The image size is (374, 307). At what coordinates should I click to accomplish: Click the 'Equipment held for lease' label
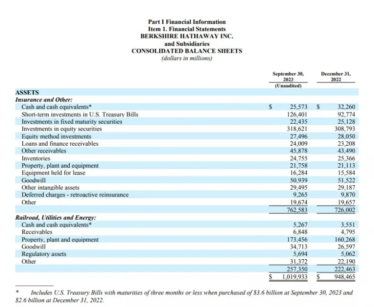pos(54,173)
